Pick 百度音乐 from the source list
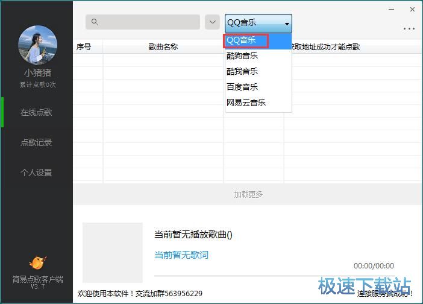This screenshot has height=304, width=423. pyautogui.click(x=258, y=87)
